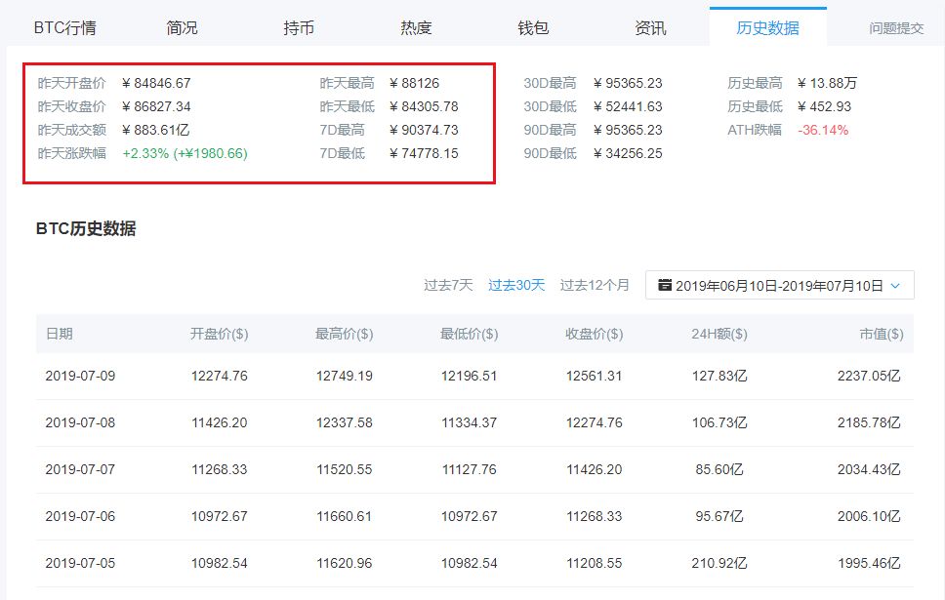Filter history to 过去7天
This screenshot has width=945, height=600.
(x=448, y=285)
